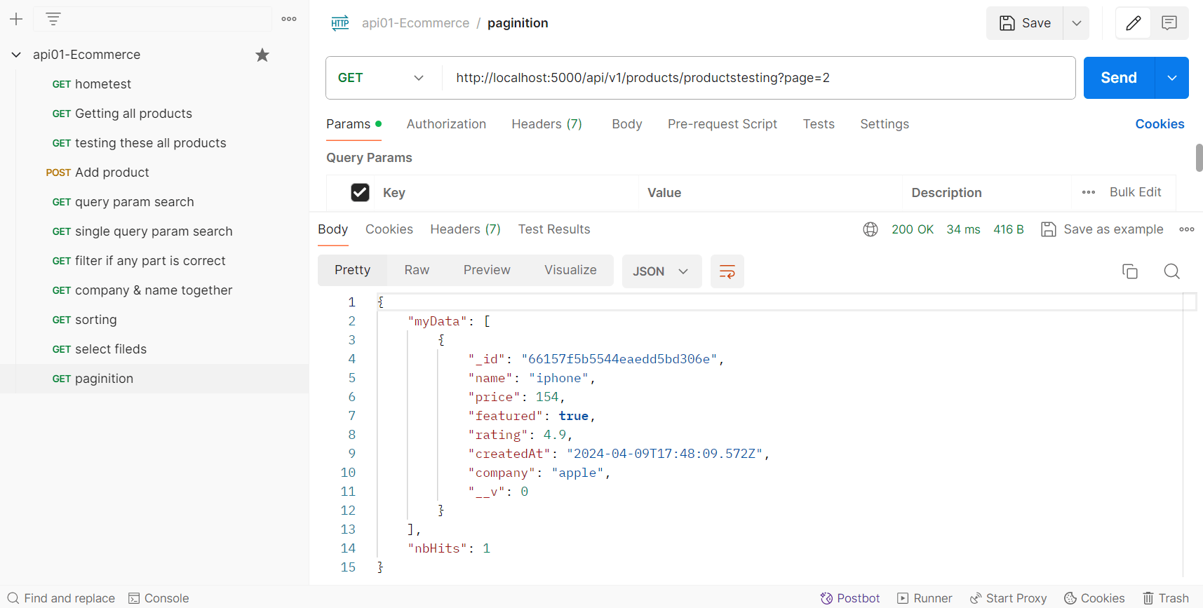Open testing these all products request

pyautogui.click(x=154, y=143)
